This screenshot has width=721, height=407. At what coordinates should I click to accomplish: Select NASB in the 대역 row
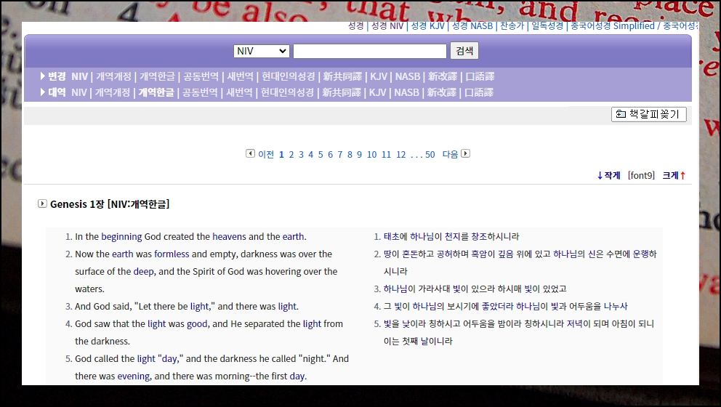[406, 92]
